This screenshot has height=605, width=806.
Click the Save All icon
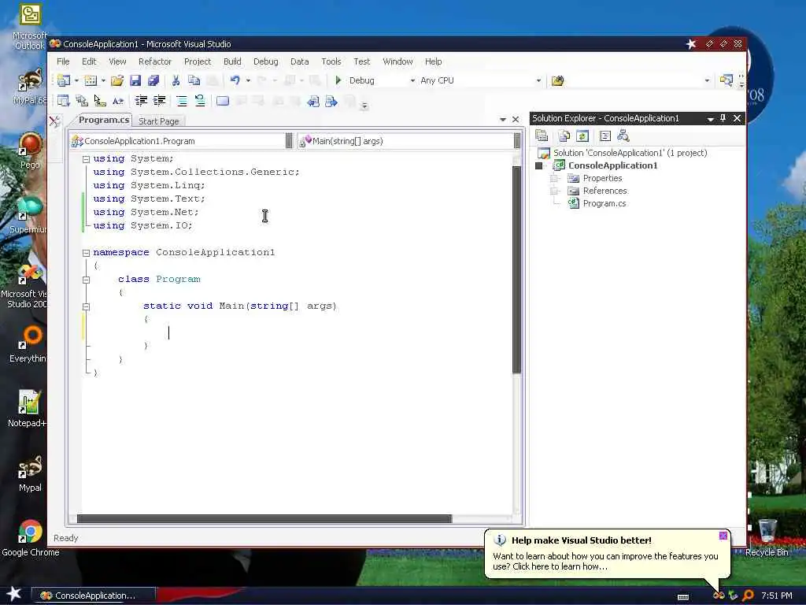tap(153, 80)
